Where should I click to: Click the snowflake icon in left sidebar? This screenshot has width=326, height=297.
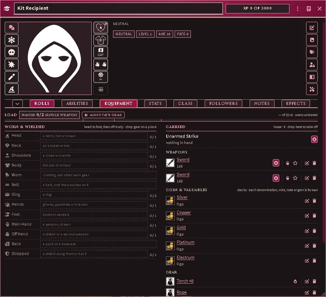tap(12, 40)
